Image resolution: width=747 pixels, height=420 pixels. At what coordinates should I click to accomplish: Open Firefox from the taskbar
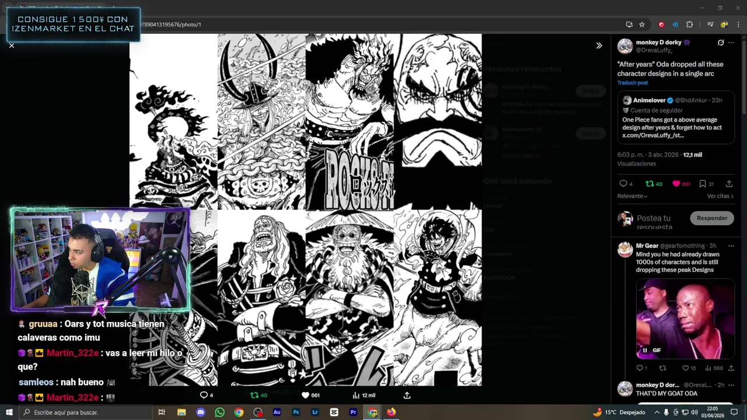pos(391,412)
